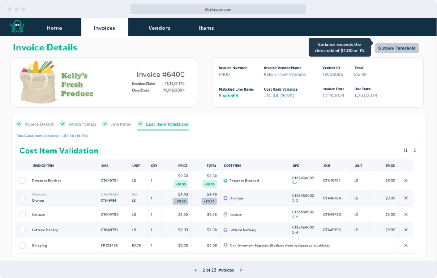Click the COST ITEM column header
Viewport: 437px width, 278px height.
[233, 166]
